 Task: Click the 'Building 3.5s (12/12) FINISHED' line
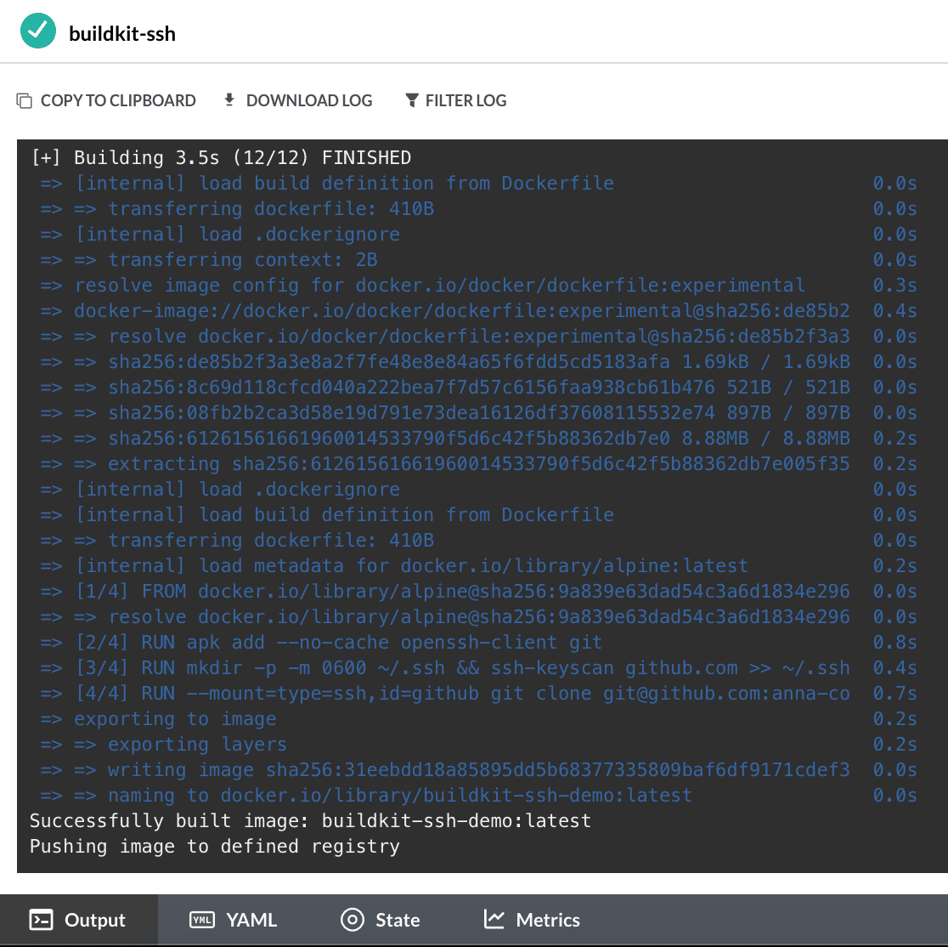tap(221, 158)
